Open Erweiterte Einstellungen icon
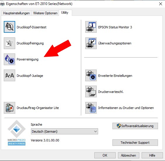Screen dimensions: 165x161 [x=91, y=75]
